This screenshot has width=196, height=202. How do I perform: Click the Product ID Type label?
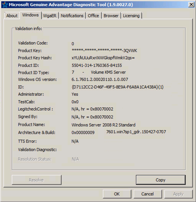(x=33, y=73)
